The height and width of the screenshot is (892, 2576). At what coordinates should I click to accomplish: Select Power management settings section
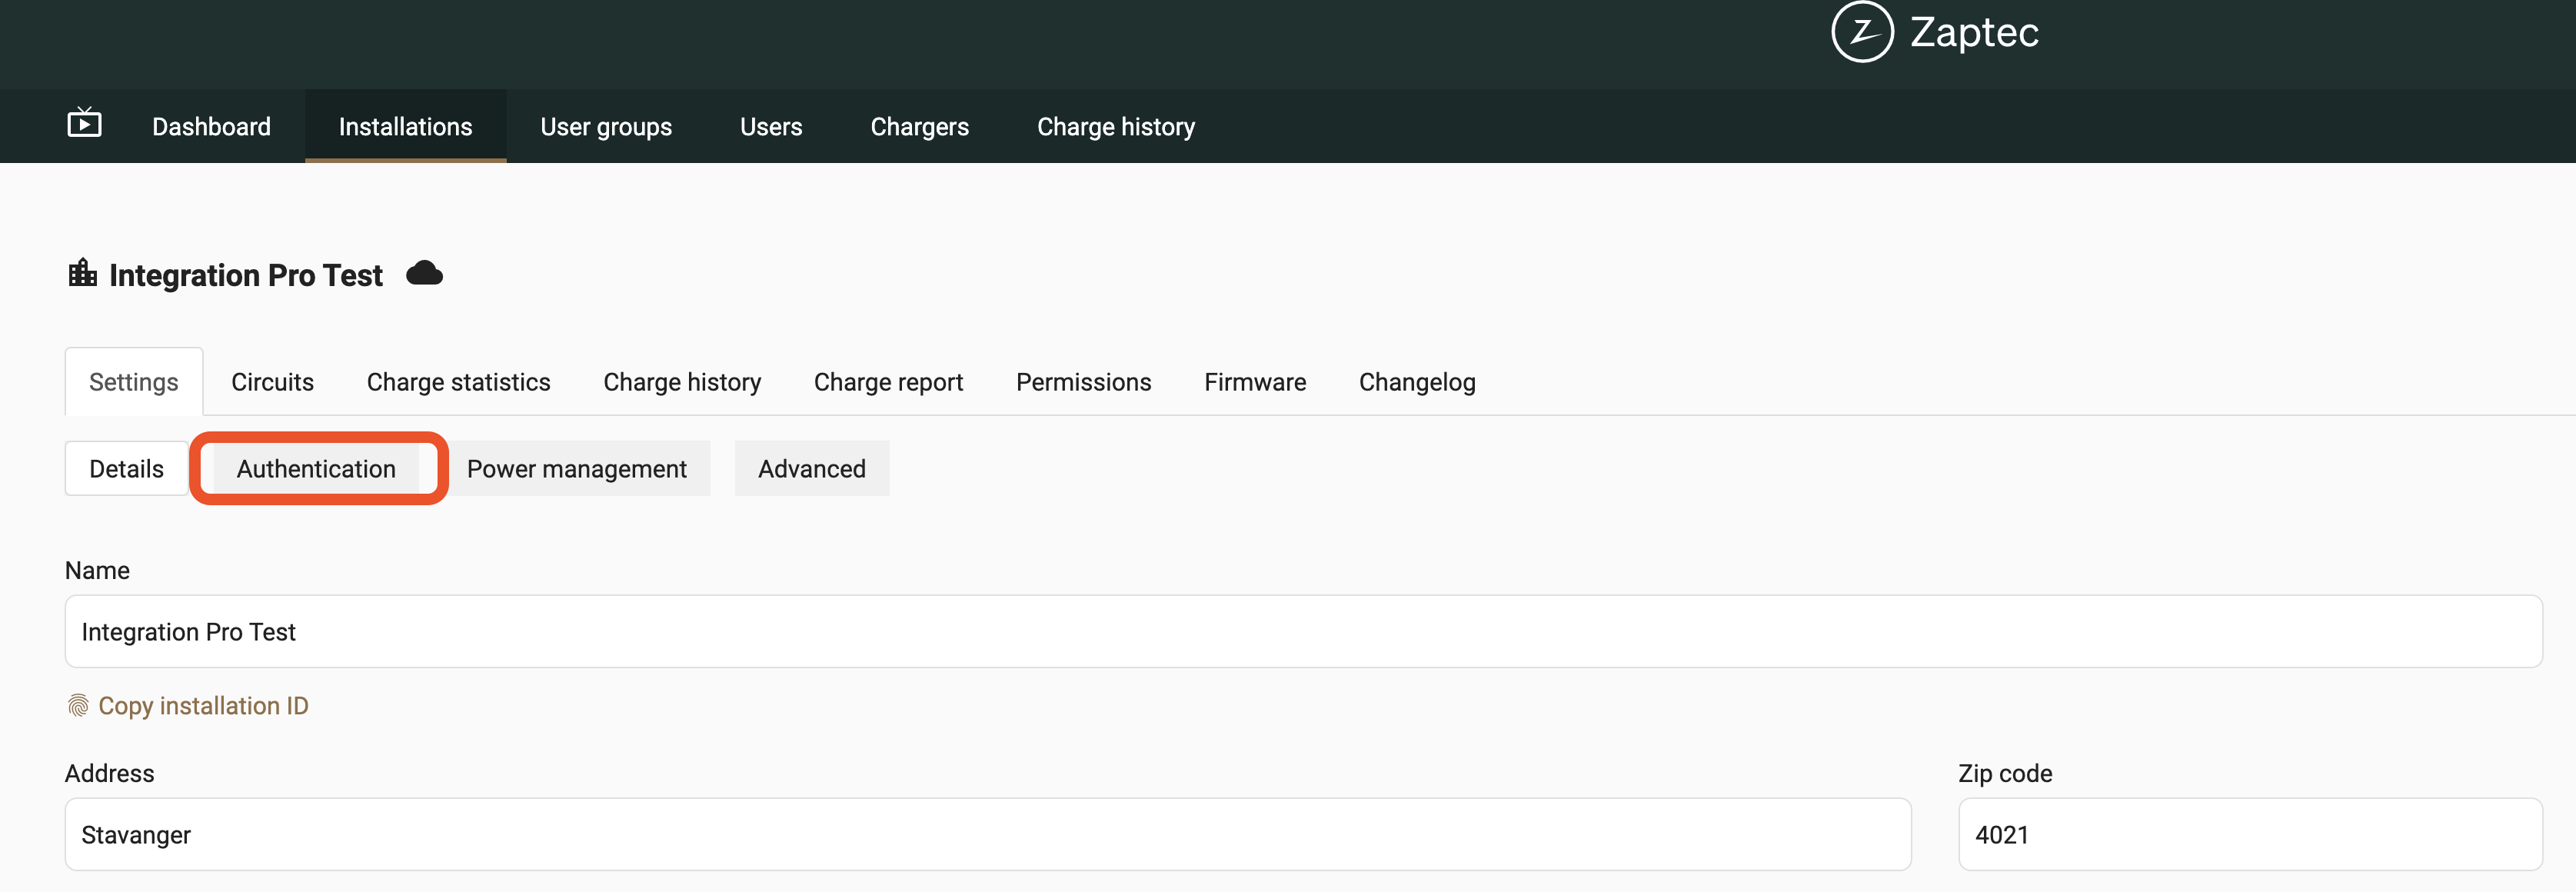coord(576,469)
